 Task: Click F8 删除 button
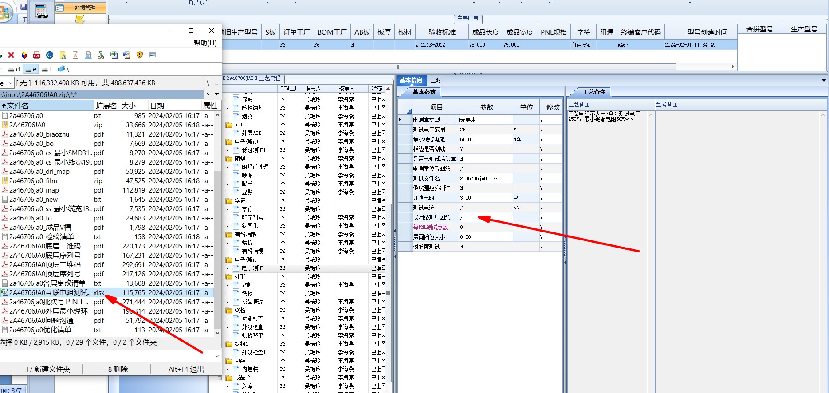click(116, 369)
